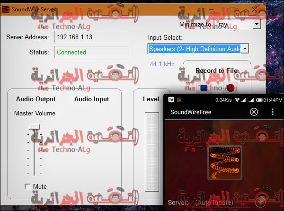Click the X exit icon in SoundWireFree

pos(254,112)
